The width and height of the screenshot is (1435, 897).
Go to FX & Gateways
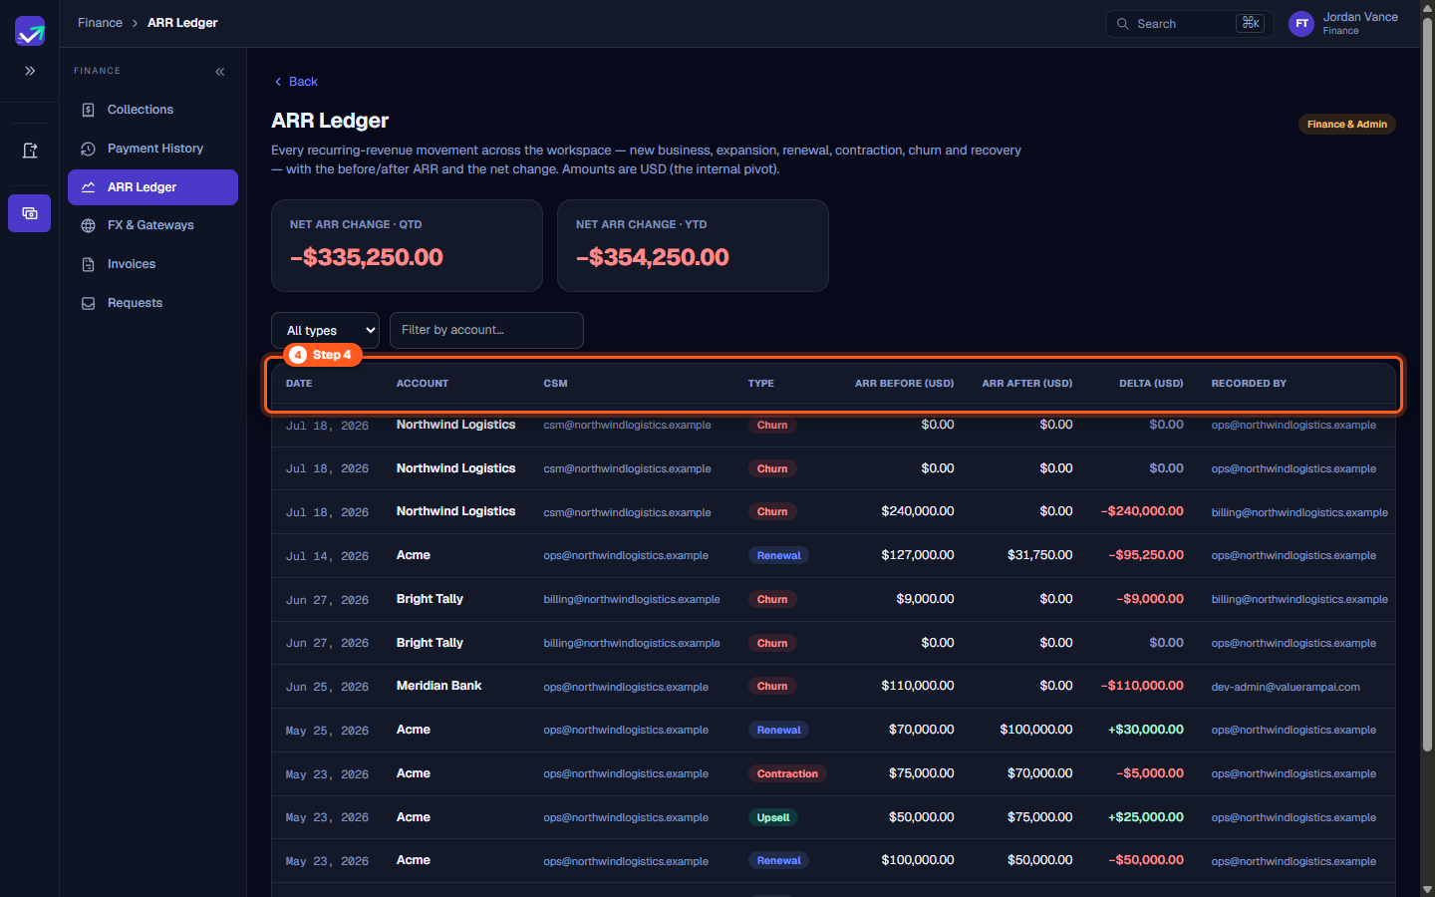pos(152,225)
